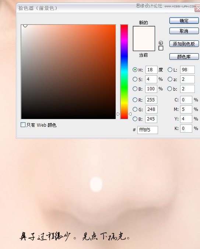Click the 确定 confirm button
Viewport: 200px width, 249px height.
(x=184, y=21)
